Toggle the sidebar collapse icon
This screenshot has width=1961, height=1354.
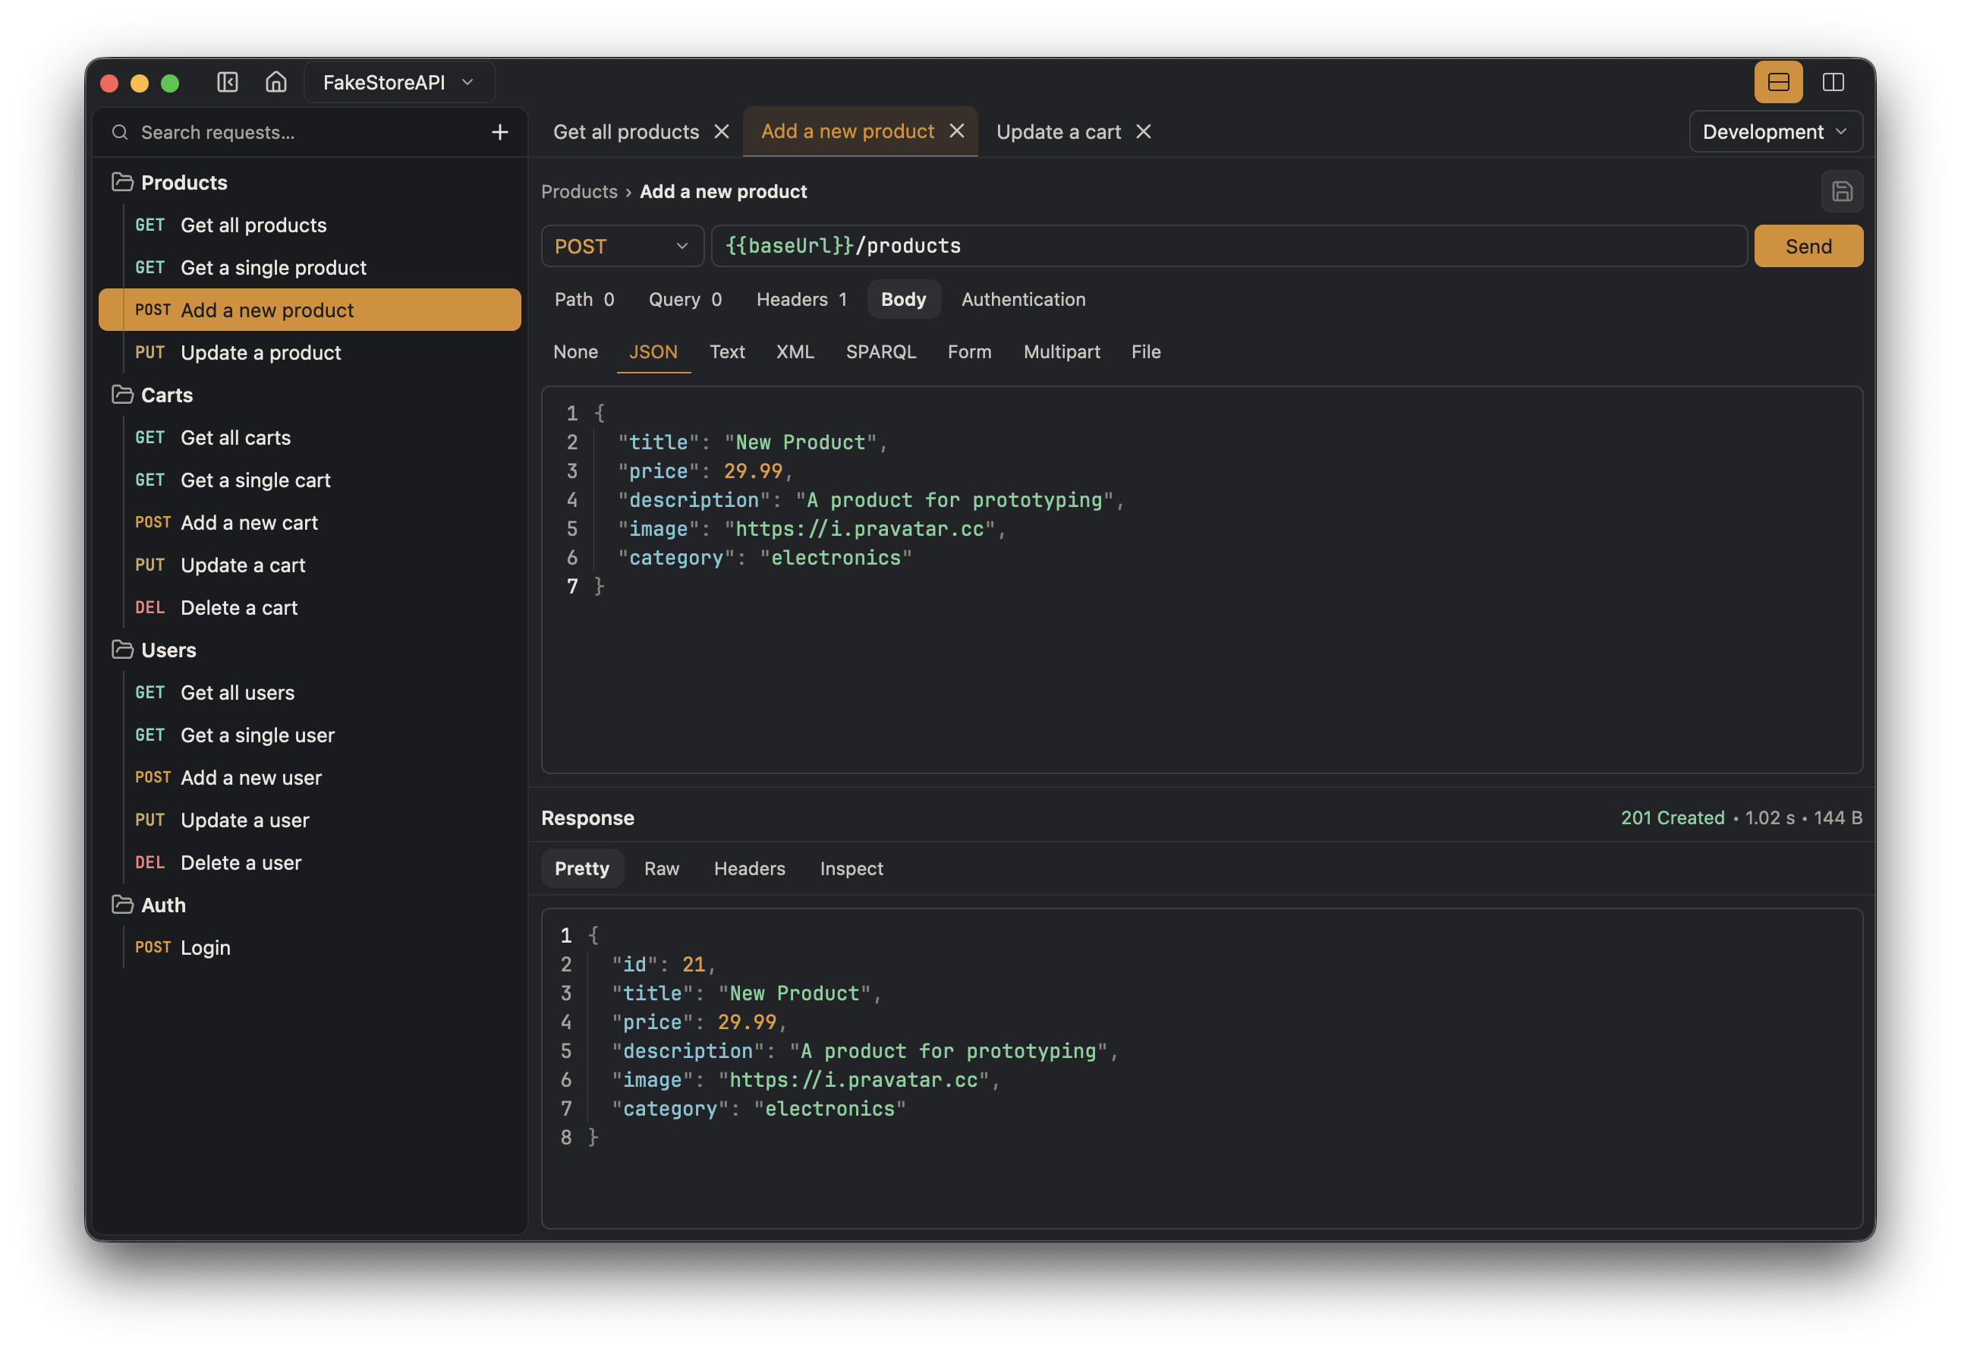228,82
